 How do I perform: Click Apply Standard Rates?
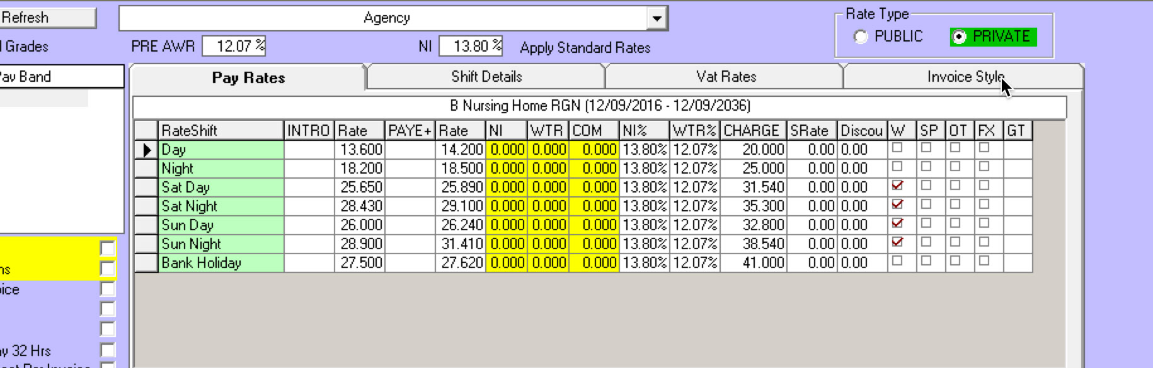(x=585, y=48)
